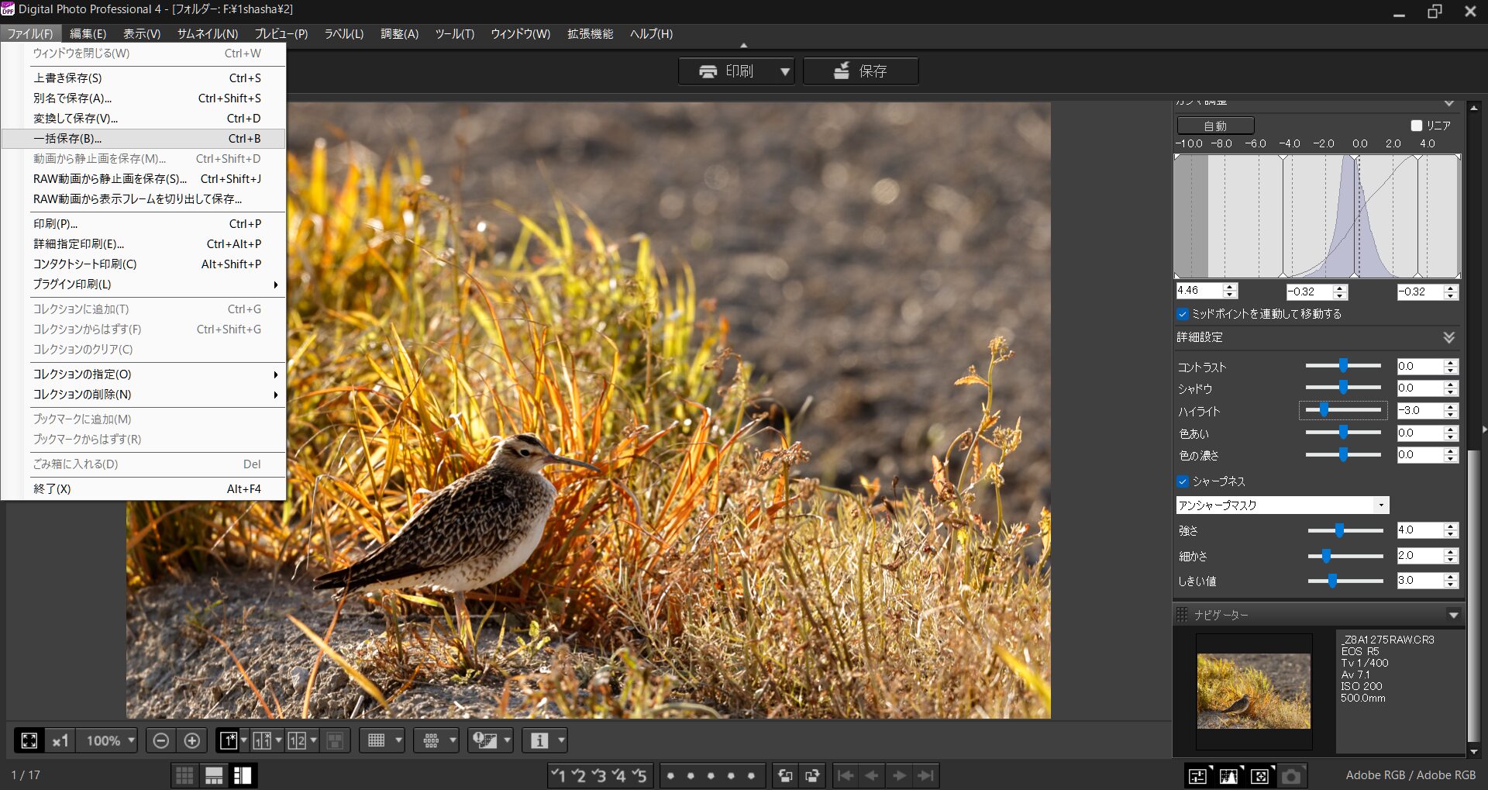Toggle the シャープネス checkbox
1488x790 pixels.
[1183, 481]
